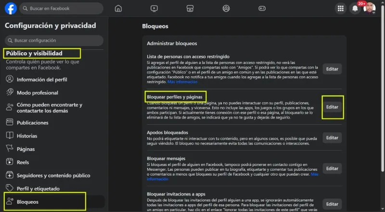The image size is (385, 212).
Task: Click the Bloquear mensajes title text
Action: [x=166, y=159]
